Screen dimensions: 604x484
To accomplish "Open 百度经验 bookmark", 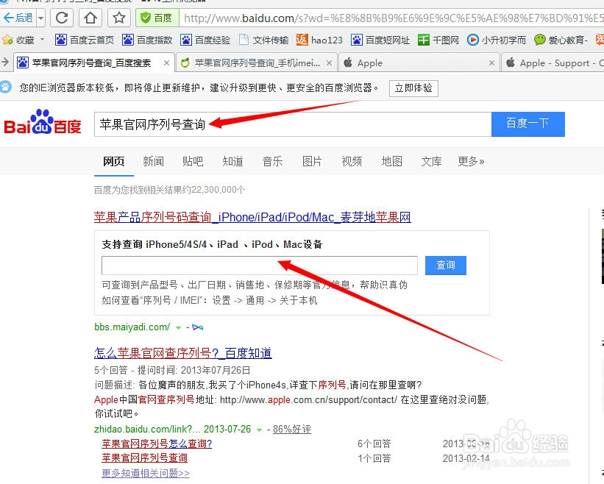I will (205, 40).
